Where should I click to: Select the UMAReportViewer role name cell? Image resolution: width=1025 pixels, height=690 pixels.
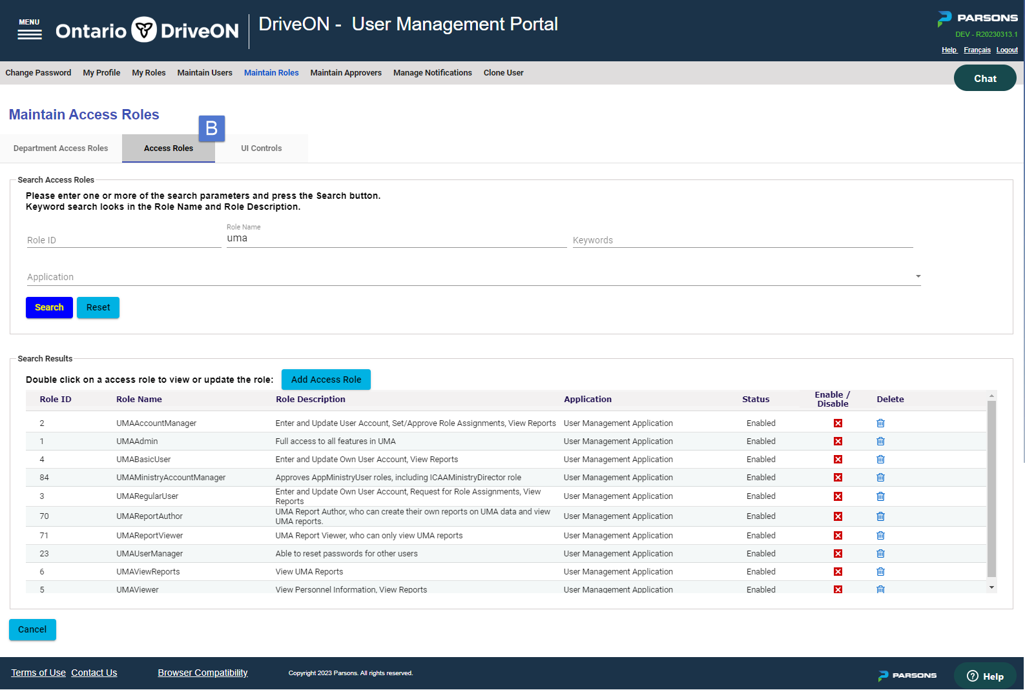[150, 536]
